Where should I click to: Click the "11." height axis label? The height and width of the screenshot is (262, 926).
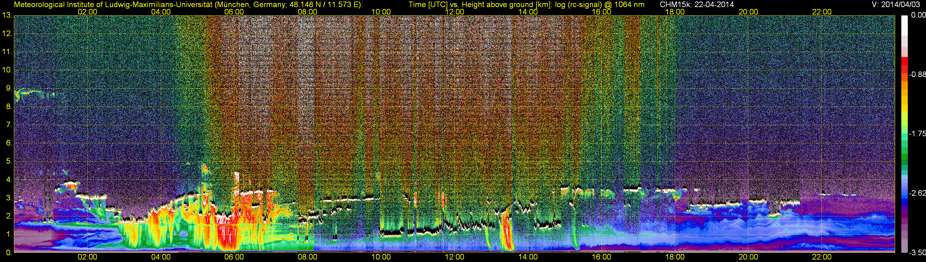(7, 52)
